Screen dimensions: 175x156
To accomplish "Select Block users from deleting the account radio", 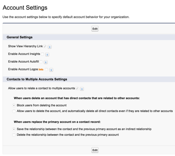I will pos(14,105).
